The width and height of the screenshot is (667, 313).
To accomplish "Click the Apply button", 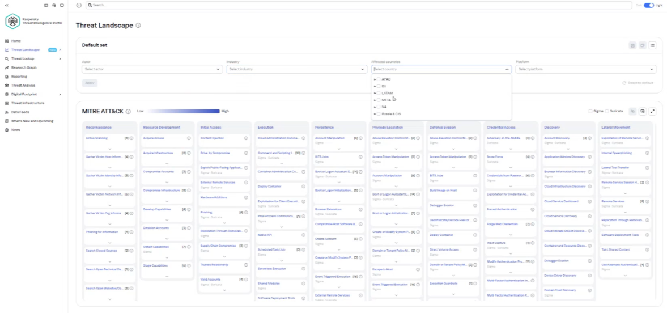I will (90, 83).
